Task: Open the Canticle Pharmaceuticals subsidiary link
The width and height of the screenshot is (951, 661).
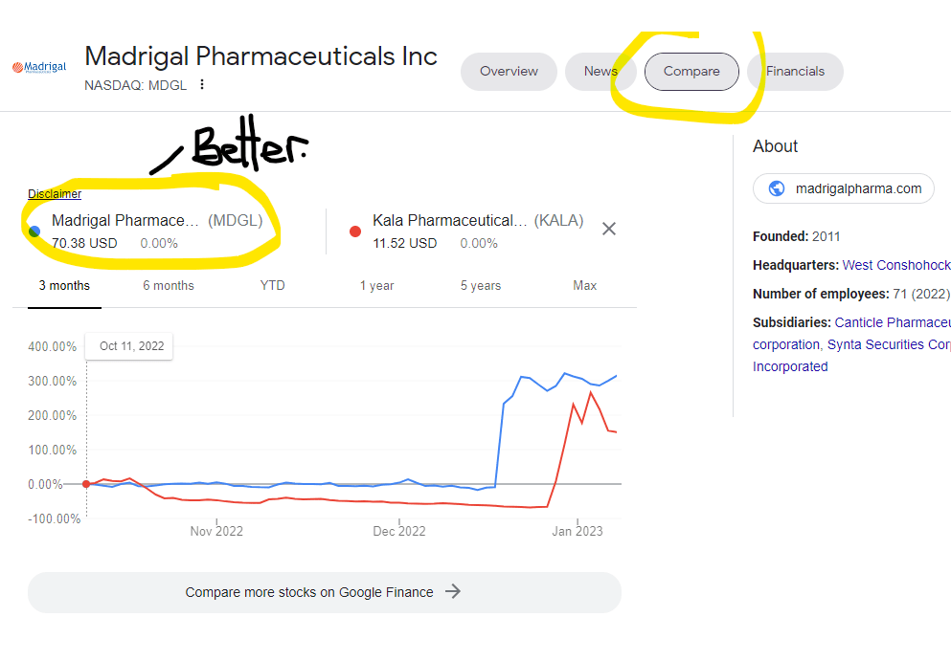Action: click(891, 322)
